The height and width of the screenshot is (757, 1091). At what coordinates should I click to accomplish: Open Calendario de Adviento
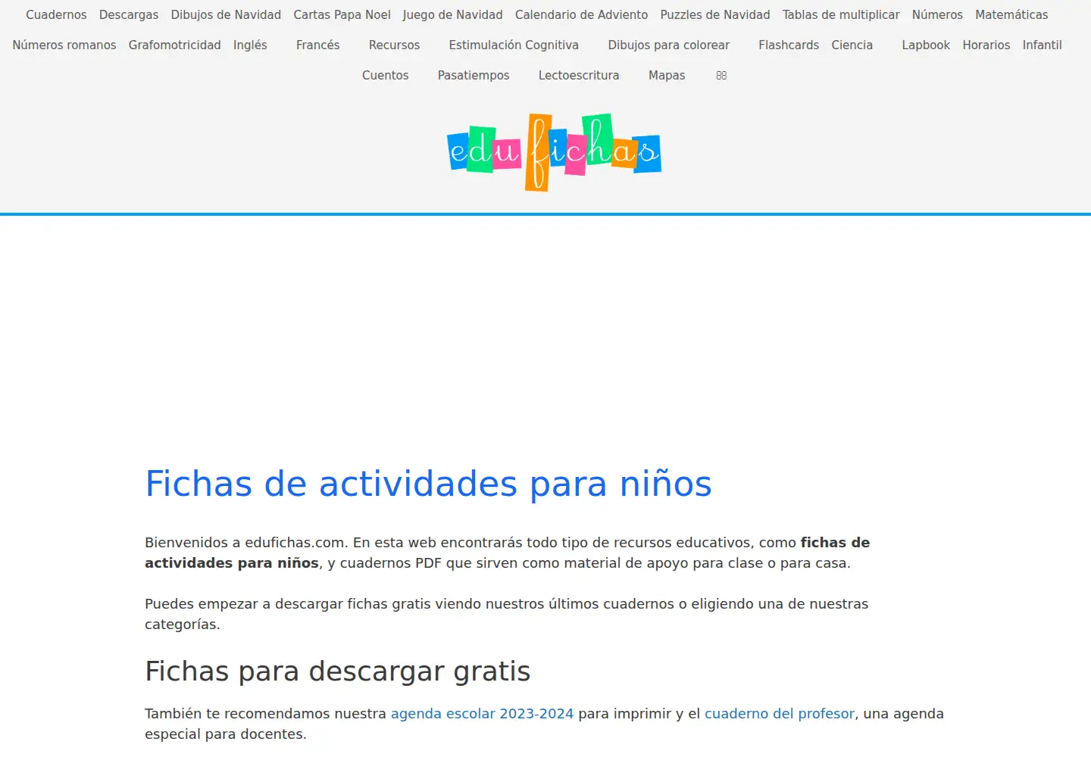point(582,15)
